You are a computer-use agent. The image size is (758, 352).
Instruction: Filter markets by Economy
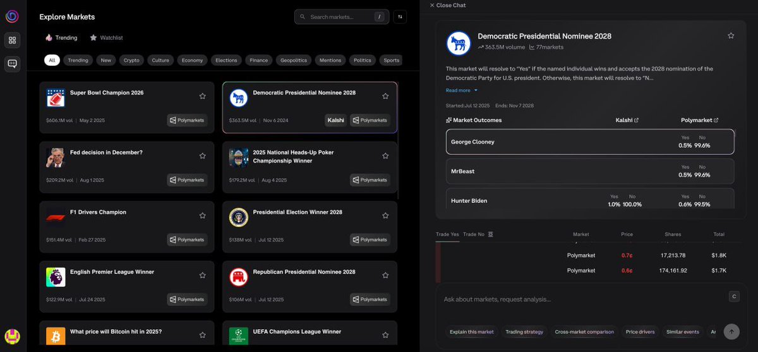[193, 60]
